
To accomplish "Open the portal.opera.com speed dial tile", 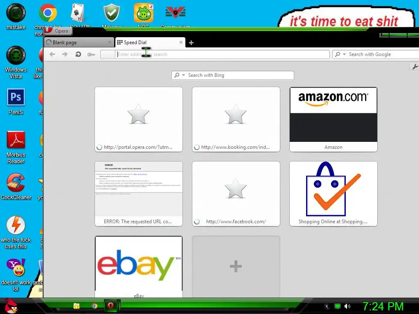I will (x=139, y=119).
